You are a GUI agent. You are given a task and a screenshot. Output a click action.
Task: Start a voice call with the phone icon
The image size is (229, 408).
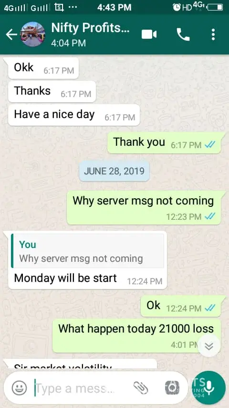pos(183,34)
